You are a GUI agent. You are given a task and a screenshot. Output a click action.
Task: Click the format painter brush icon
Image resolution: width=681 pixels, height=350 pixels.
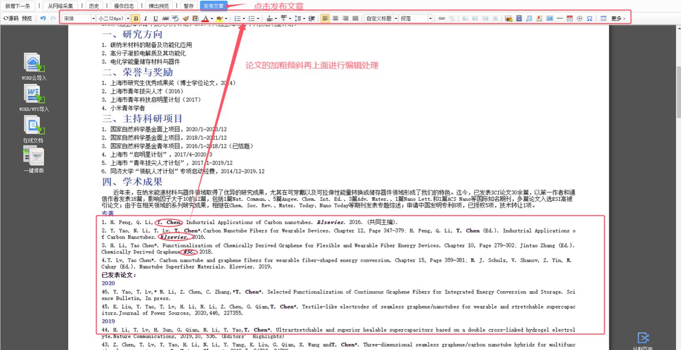tap(185, 18)
